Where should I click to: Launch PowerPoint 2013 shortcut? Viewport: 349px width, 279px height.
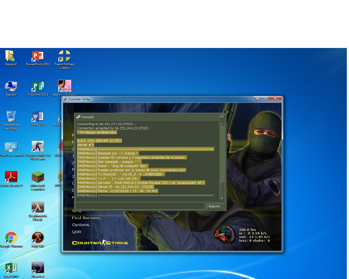(x=38, y=58)
